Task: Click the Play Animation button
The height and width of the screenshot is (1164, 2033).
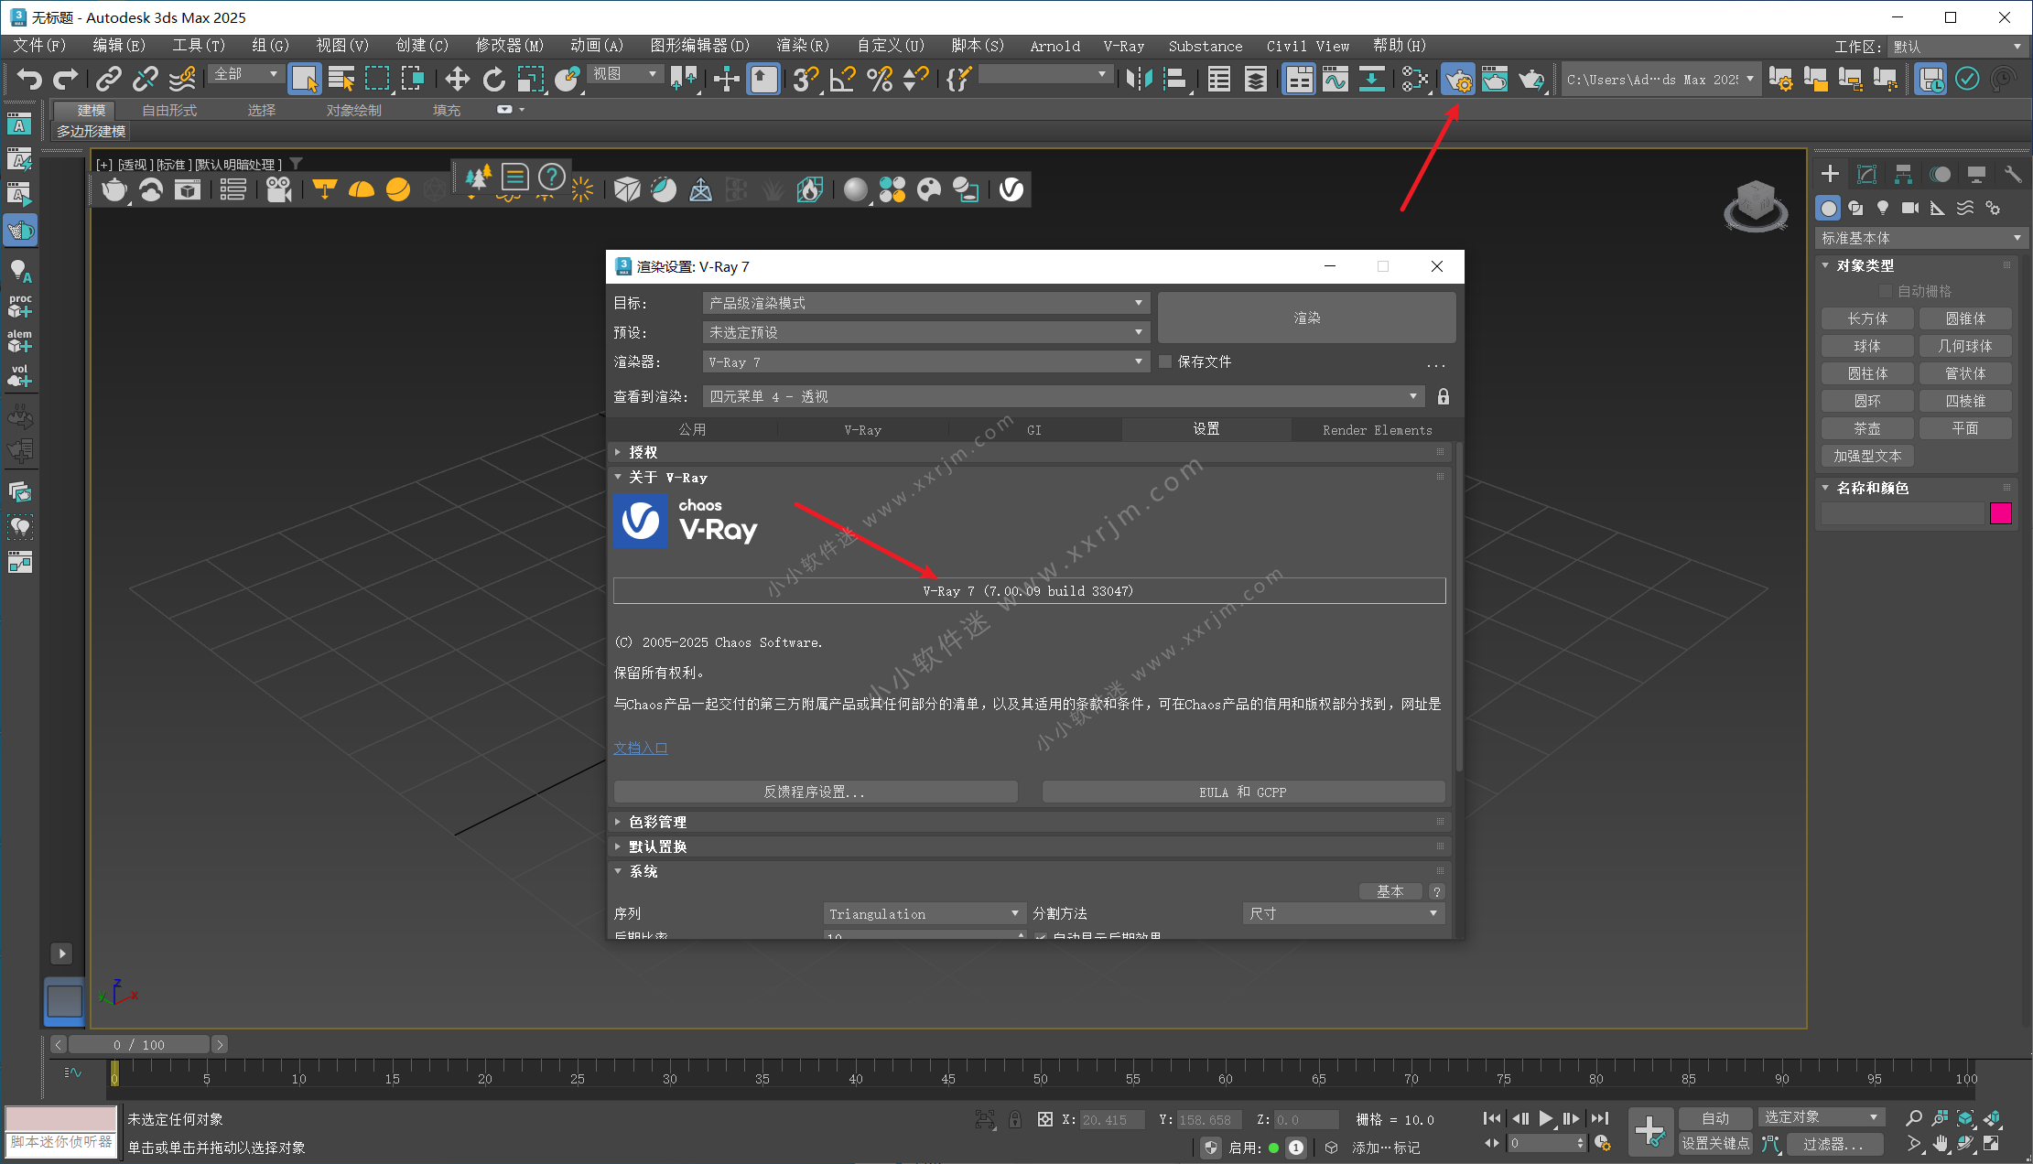Action: click(1545, 1118)
